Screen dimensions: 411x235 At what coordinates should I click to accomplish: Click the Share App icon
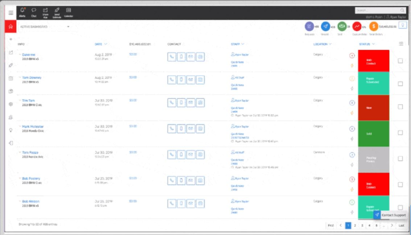point(45,13)
